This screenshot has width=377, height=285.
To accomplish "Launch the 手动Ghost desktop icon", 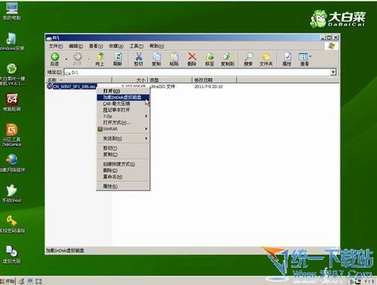I will tap(11, 194).
